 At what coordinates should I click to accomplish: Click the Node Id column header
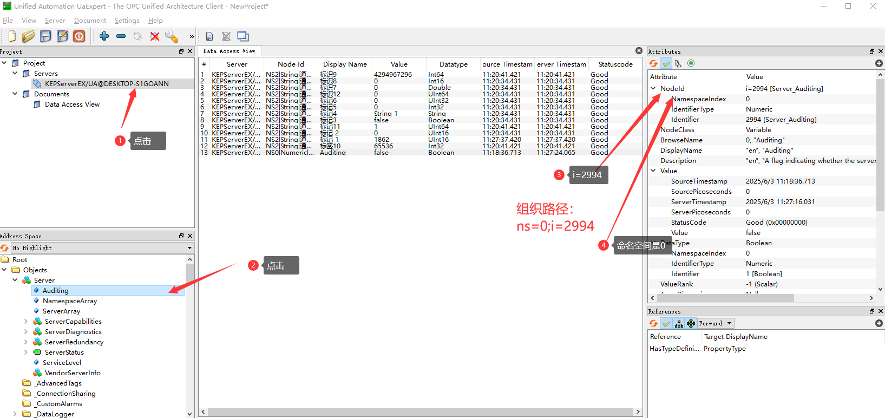click(x=291, y=64)
